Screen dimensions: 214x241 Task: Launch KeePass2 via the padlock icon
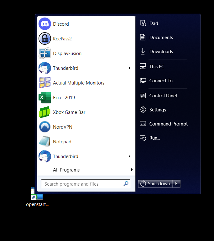(44, 38)
